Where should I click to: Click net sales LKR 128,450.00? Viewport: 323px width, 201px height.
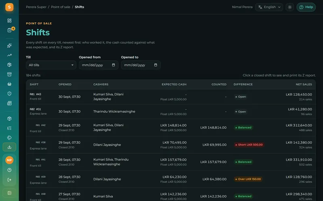[x=299, y=94]
